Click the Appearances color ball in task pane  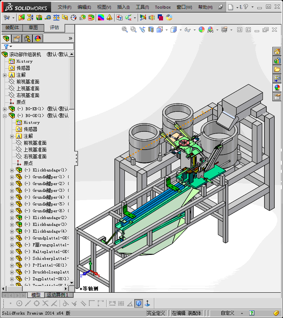[277, 88]
